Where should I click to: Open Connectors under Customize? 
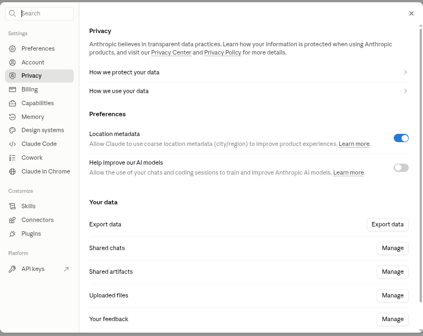(x=40, y=220)
